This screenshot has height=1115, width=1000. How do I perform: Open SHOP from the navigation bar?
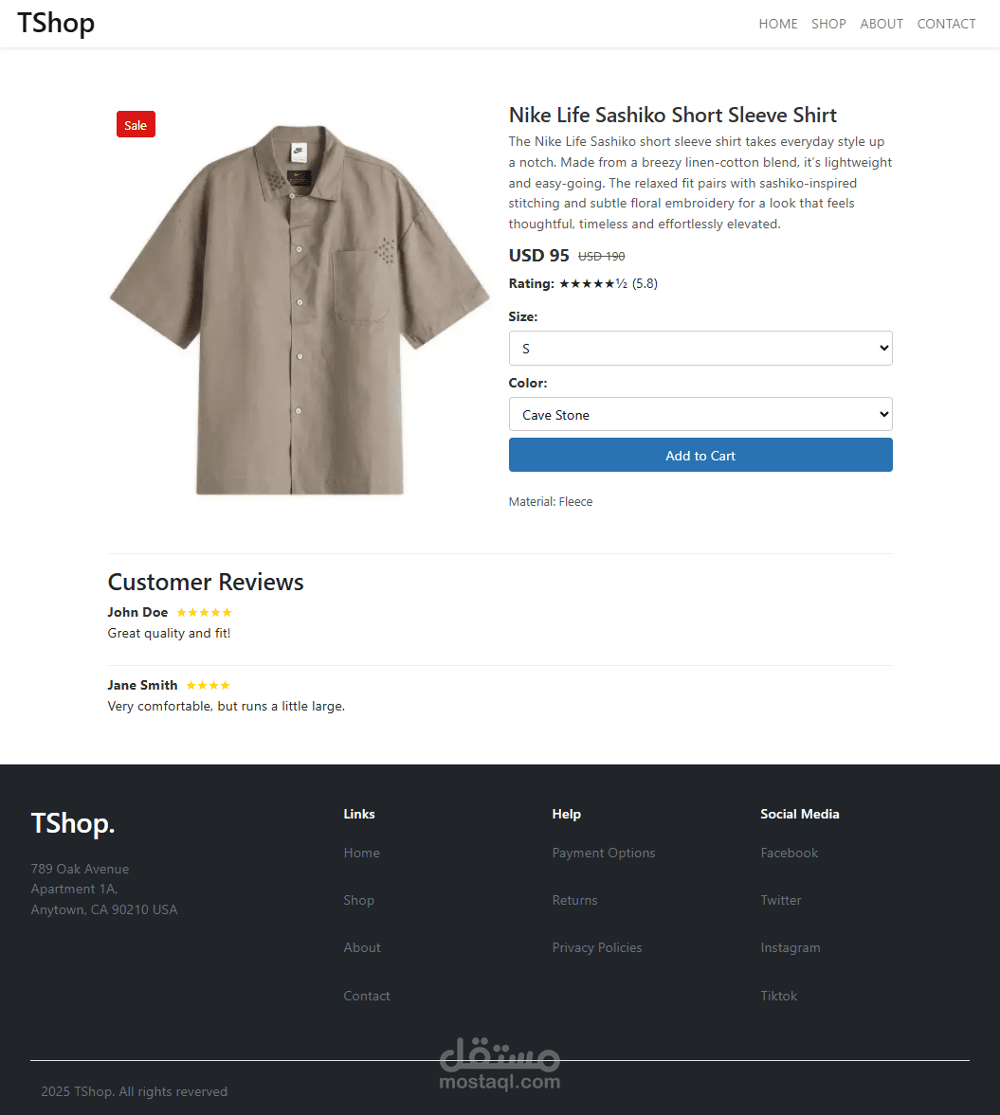[828, 25]
